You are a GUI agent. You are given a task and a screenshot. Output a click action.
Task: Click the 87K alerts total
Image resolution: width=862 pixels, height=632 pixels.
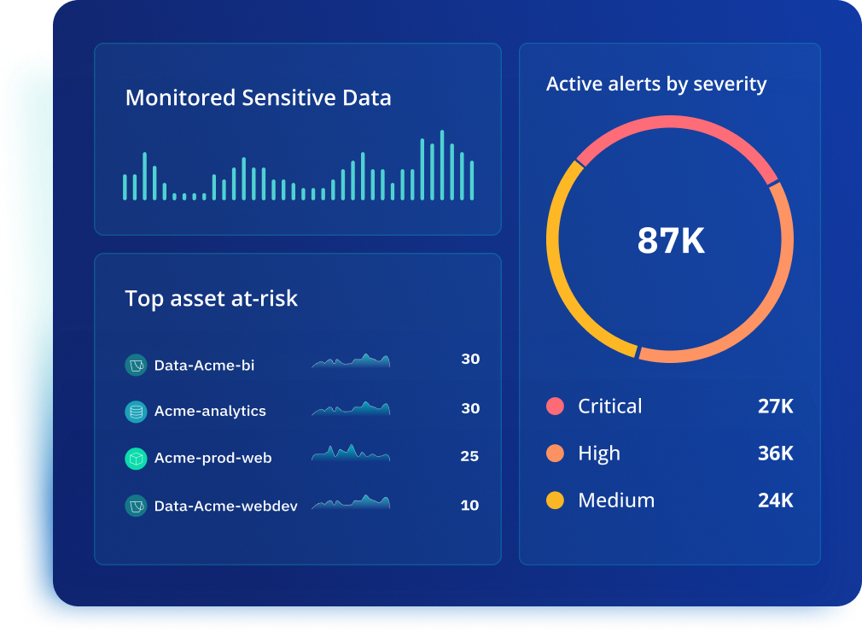coord(671,242)
